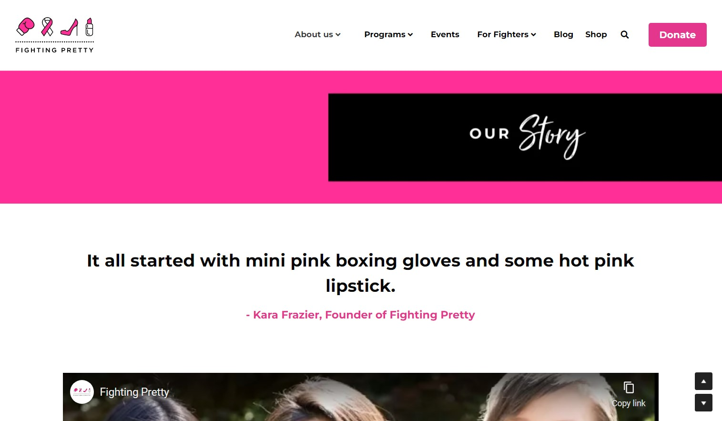
Task: Visit the Shop page
Action: click(x=596, y=34)
